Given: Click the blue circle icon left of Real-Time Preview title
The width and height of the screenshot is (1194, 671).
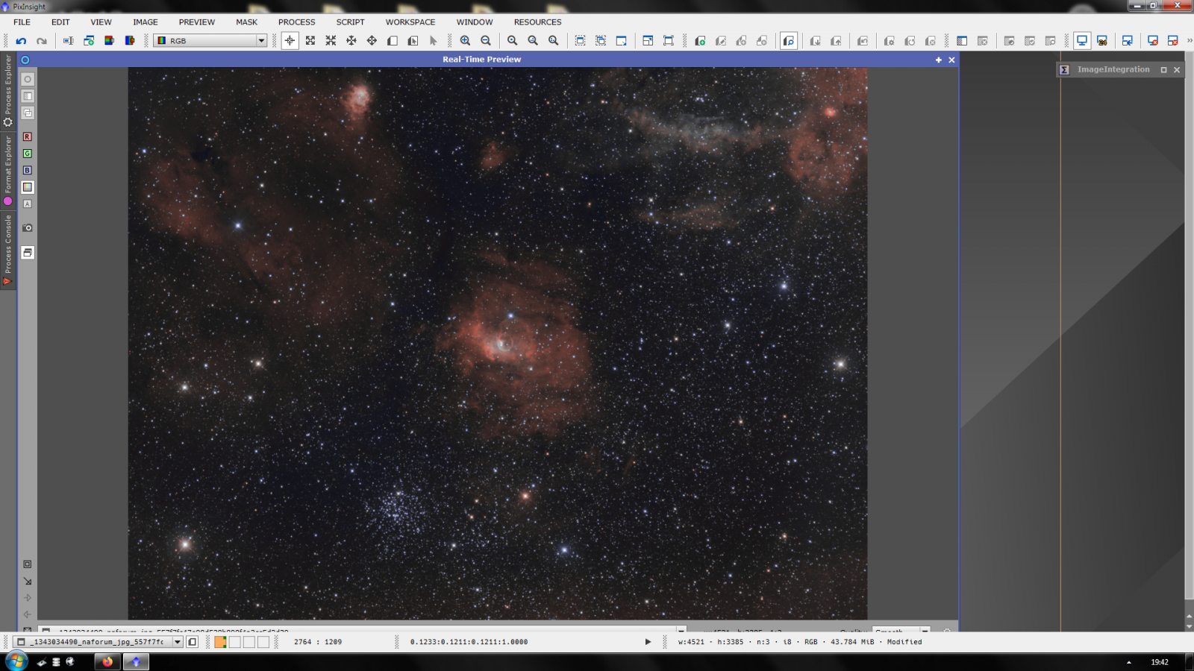Looking at the screenshot, I should click(25, 60).
